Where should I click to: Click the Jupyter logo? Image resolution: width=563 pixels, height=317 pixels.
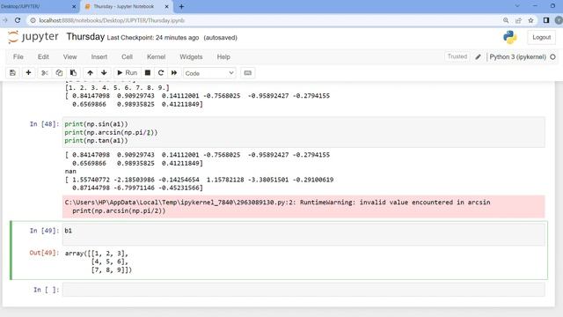click(x=33, y=37)
